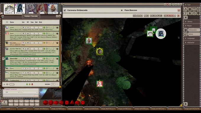Select Dhaera Ryll token circled on map

point(161,34)
